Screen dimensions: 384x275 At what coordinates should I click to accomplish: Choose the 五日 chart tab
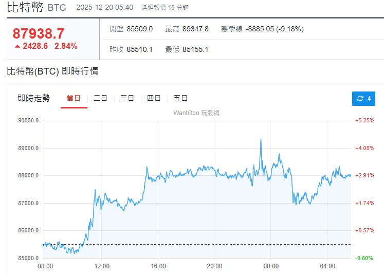pyautogui.click(x=181, y=98)
